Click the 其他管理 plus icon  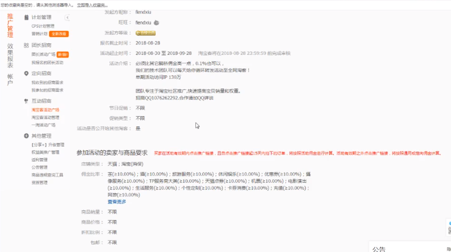26,136
